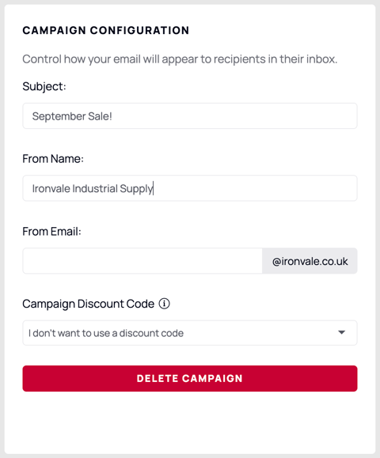Click the 'From Name:' label
Image resolution: width=380 pixels, height=458 pixels.
tap(53, 159)
